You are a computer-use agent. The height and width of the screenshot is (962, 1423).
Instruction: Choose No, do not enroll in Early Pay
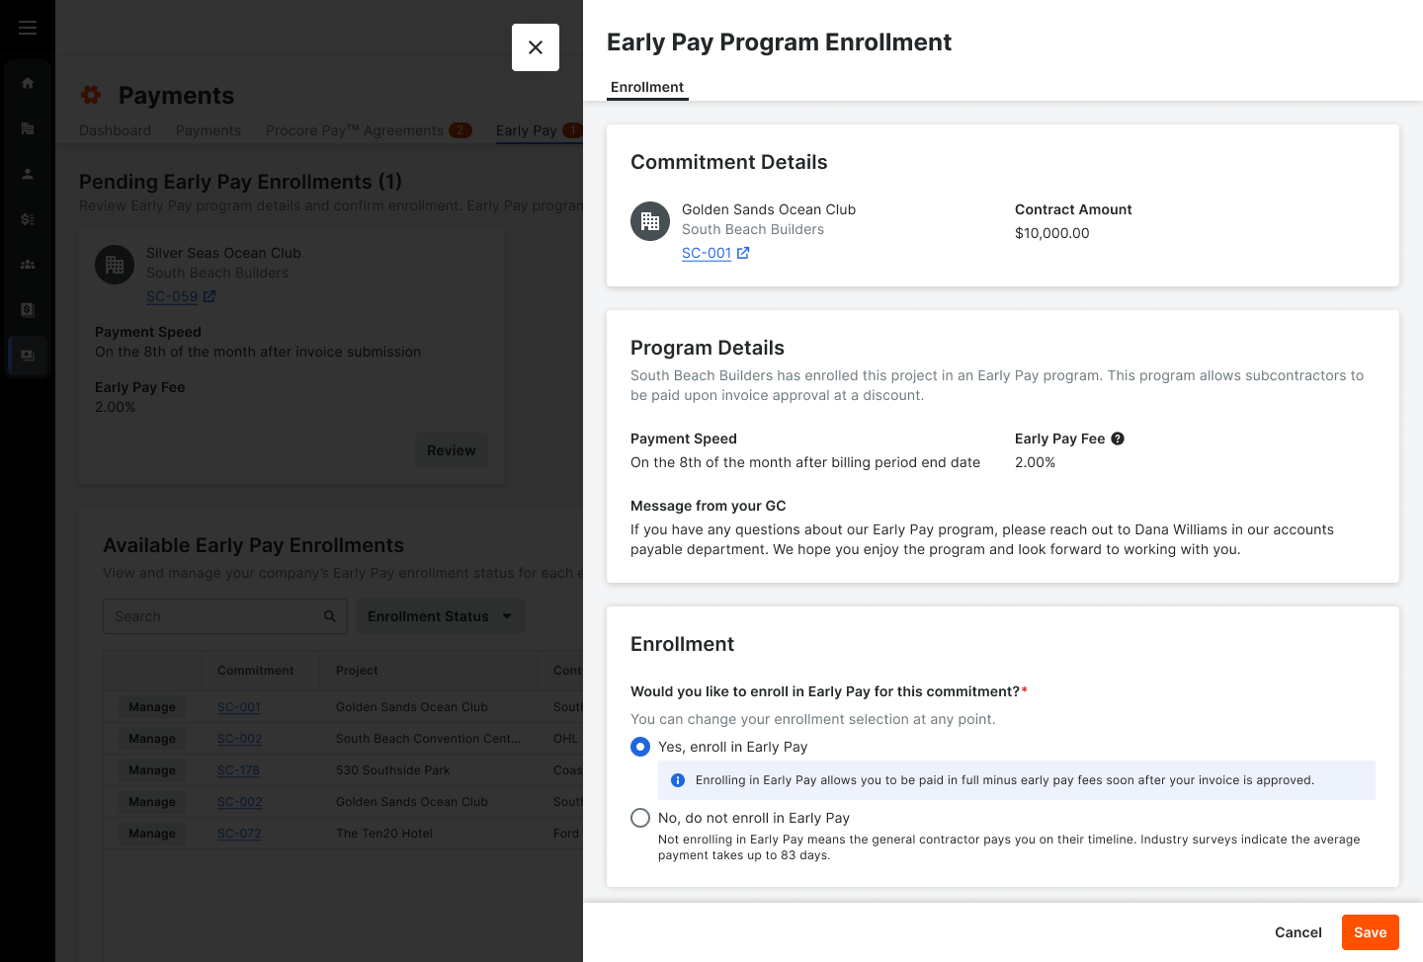coord(640,818)
